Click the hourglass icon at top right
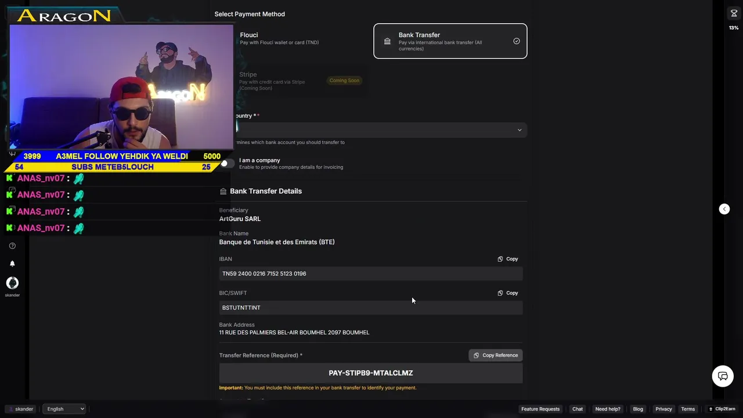This screenshot has width=743, height=418. pos(734,13)
